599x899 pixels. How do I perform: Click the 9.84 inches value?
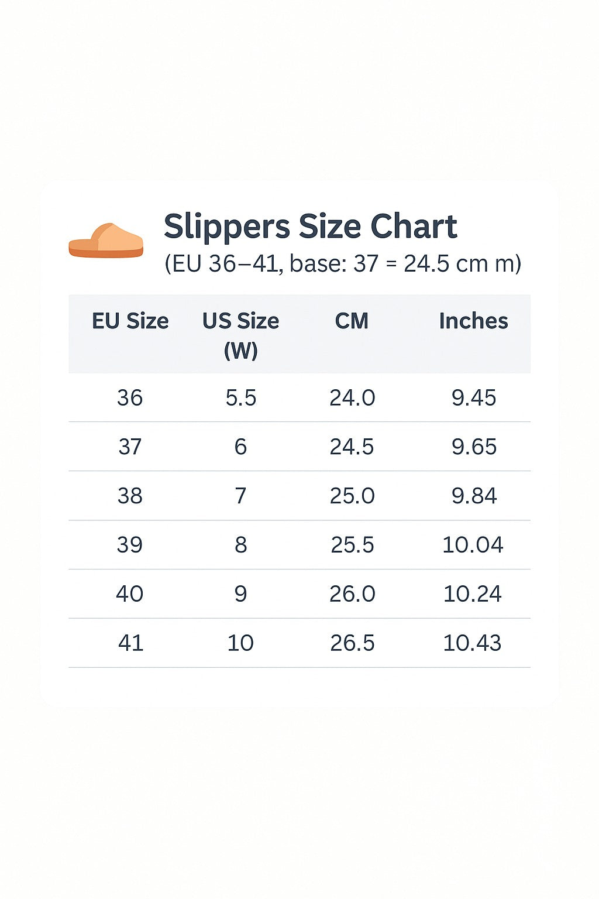pos(473,496)
